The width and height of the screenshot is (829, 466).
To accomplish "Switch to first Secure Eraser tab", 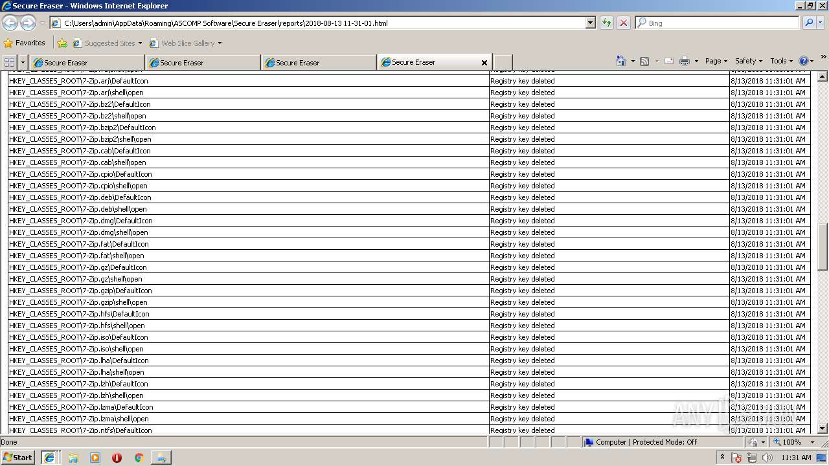I will (x=87, y=63).
